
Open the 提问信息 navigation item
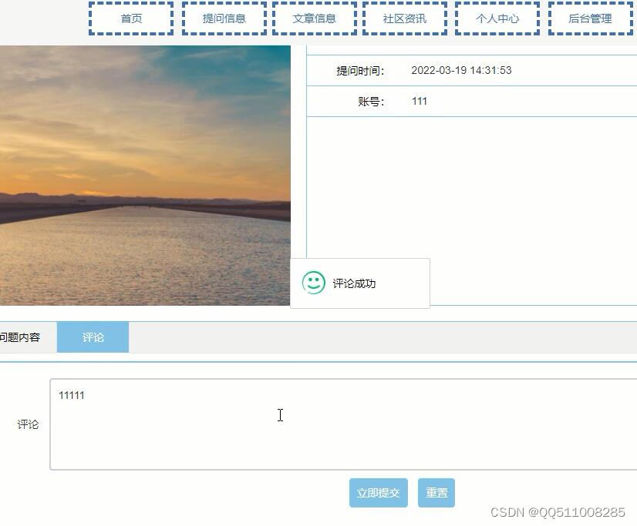tap(223, 18)
